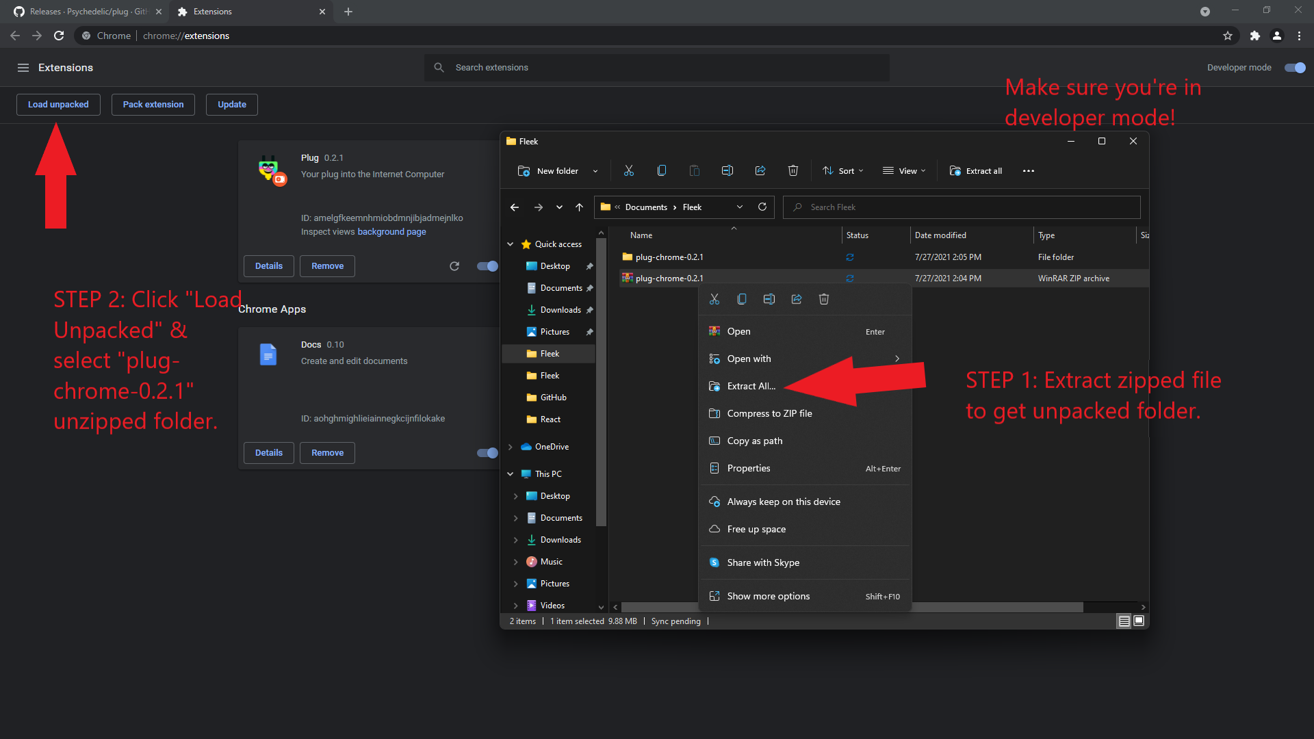Switch to Explorer large thumbnails view icon

coord(1139,621)
